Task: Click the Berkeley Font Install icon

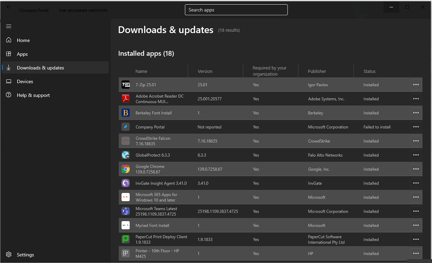Action: click(126, 113)
